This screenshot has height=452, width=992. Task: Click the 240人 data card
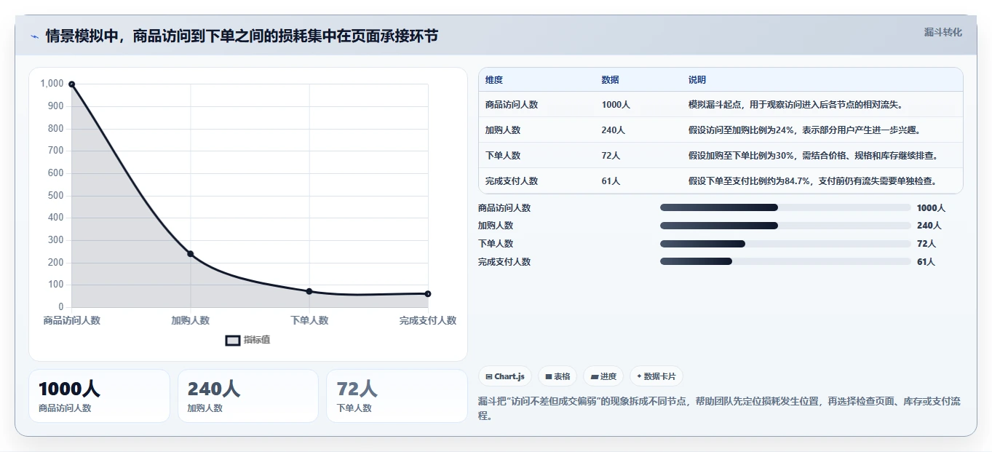pyautogui.click(x=248, y=396)
